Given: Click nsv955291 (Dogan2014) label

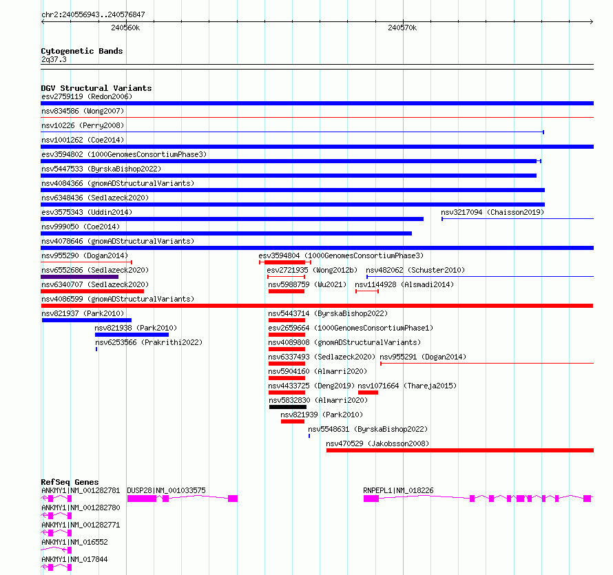Looking at the screenshot, I should 423,357.
